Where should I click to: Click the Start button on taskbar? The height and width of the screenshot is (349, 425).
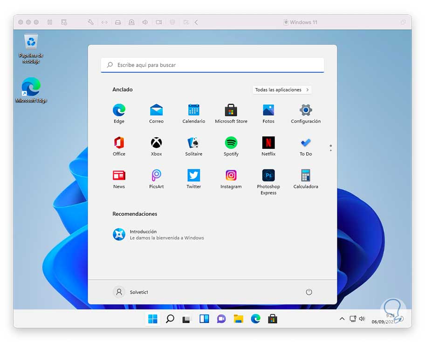[152, 319]
